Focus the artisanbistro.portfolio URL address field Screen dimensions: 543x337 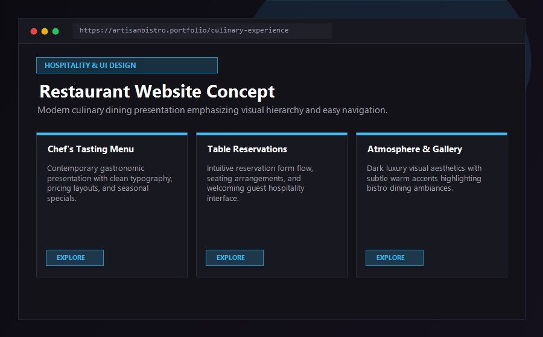click(202, 31)
